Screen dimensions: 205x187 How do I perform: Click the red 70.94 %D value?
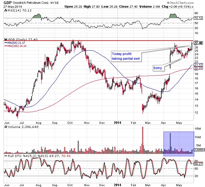(66, 156)
